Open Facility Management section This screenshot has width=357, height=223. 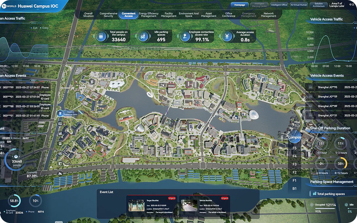[x=169, y=15]
